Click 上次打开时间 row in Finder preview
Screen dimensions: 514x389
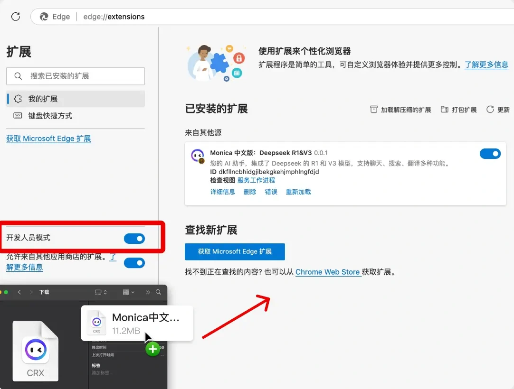pos(128,355)
